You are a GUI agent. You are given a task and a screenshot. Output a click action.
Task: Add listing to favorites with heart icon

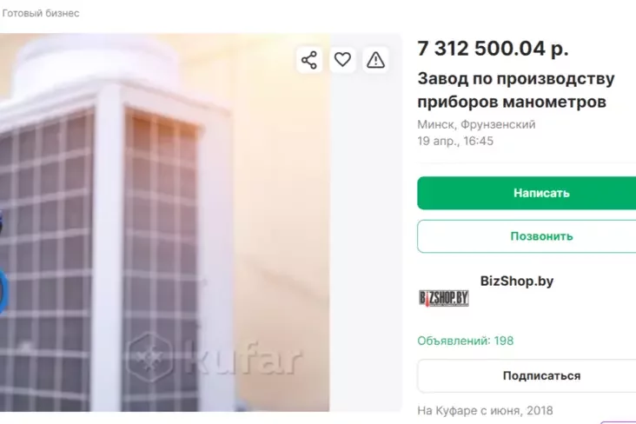[342, 60]
